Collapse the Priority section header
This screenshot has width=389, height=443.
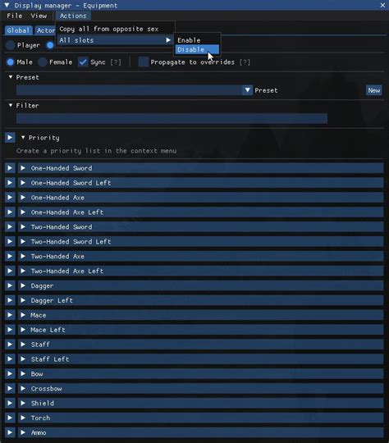coord(23,138)
